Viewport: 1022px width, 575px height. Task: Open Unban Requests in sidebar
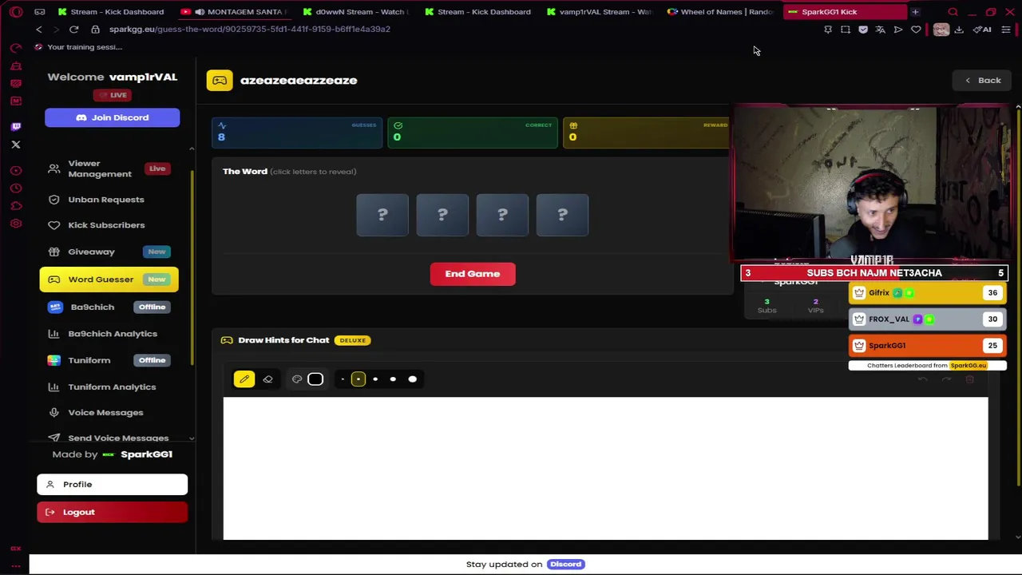click(x=108, y=200)
